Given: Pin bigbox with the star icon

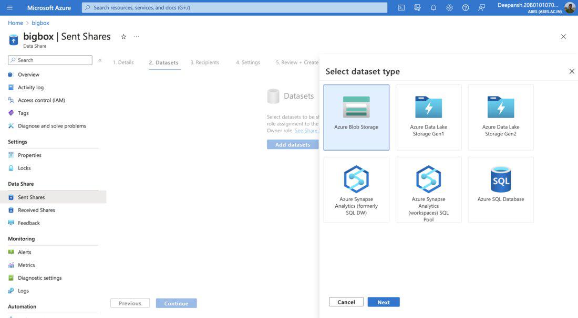Looking at the screenshot, I should tap(123, 36).
